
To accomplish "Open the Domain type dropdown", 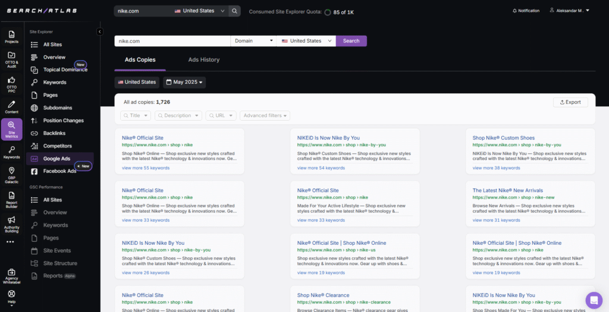I will 253,41.
